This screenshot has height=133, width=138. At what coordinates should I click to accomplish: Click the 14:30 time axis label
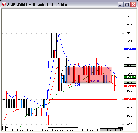point(44,130)
